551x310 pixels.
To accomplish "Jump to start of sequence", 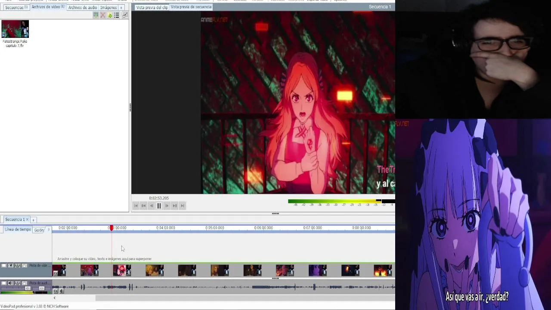I will (136, 206).
